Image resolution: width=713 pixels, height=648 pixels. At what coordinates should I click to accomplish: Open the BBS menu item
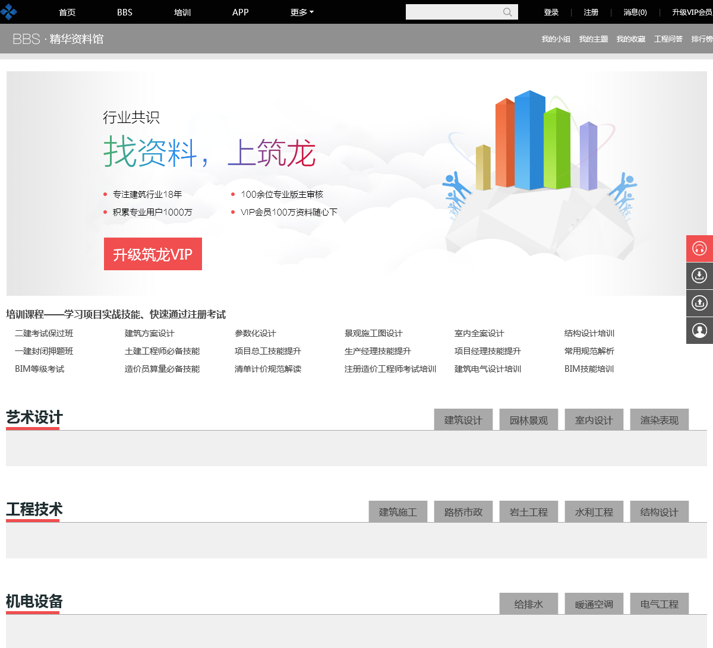[x=125, y=12]
